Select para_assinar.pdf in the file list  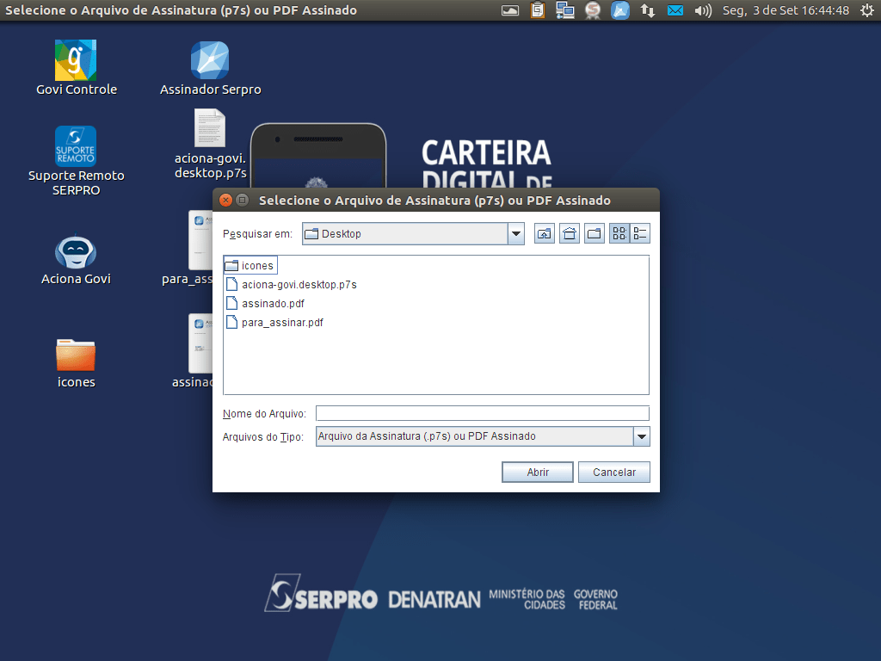[274, 323]
